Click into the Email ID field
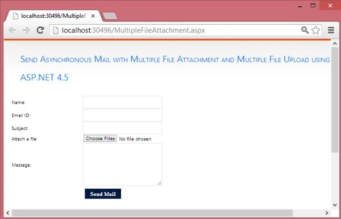This screenshot has height=219, width=341. coord(122,115)
